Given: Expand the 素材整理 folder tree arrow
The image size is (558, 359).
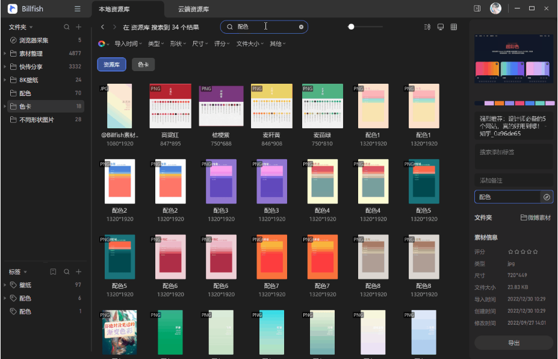Looking at the screenshot, I should [x=5, y=54].
